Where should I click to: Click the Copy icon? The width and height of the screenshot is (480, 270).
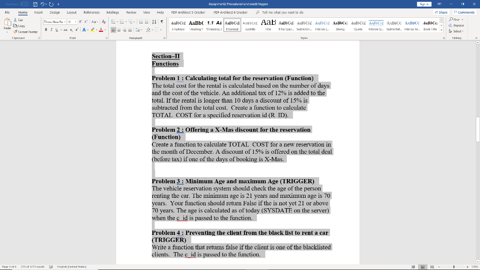[15, 25]
